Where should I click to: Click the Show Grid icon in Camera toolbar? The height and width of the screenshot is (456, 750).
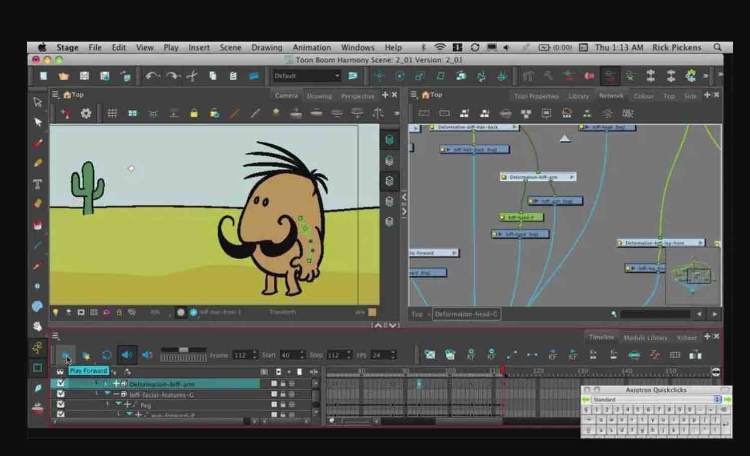pyautogui.click(x=112, y=113)
